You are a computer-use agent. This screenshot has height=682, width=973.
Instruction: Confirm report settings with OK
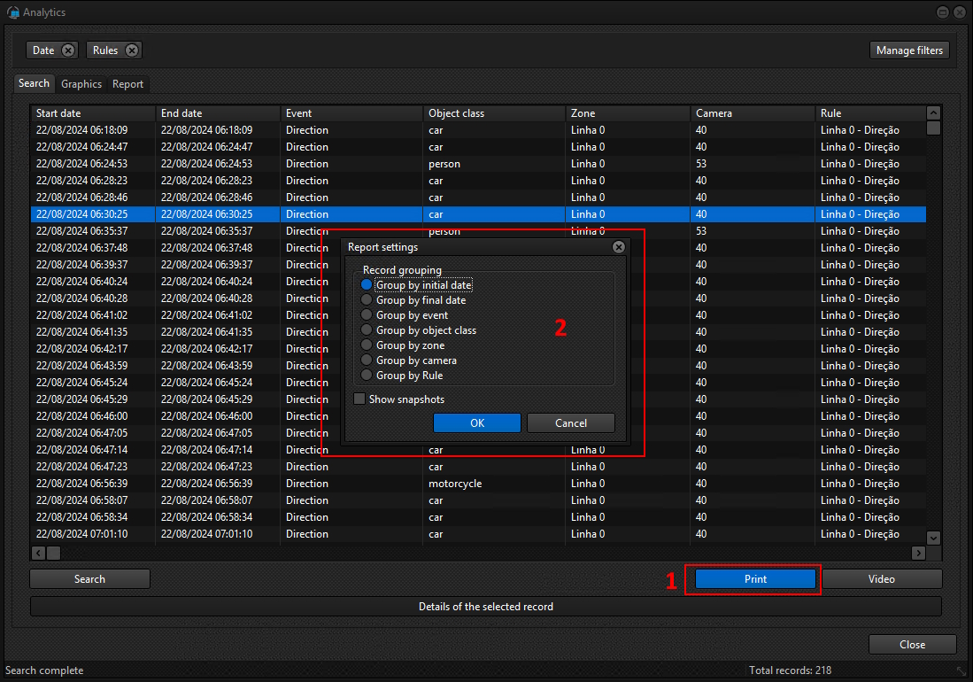[477, 423]
